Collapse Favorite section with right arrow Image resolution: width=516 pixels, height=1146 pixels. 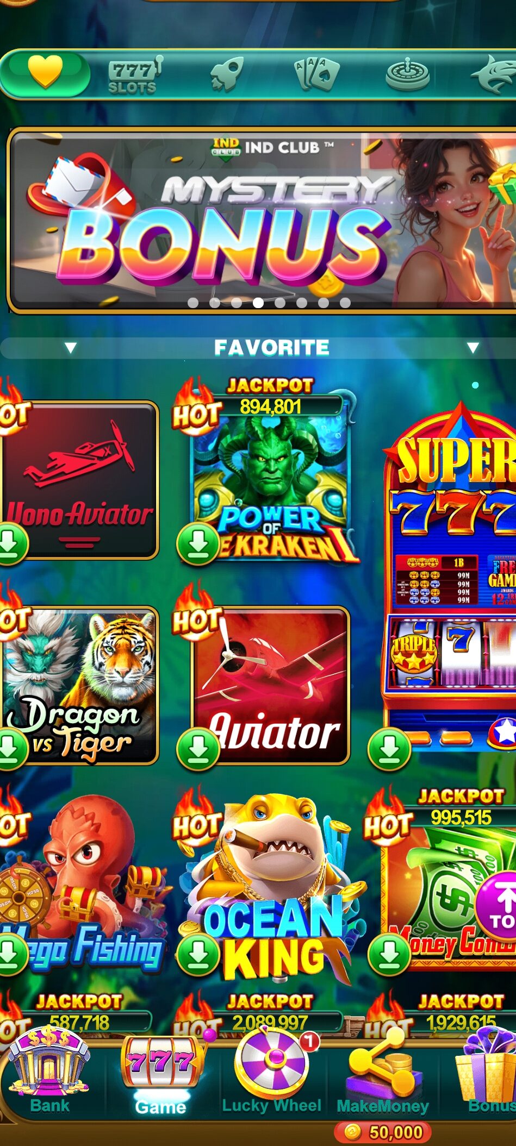click(473, 348)
